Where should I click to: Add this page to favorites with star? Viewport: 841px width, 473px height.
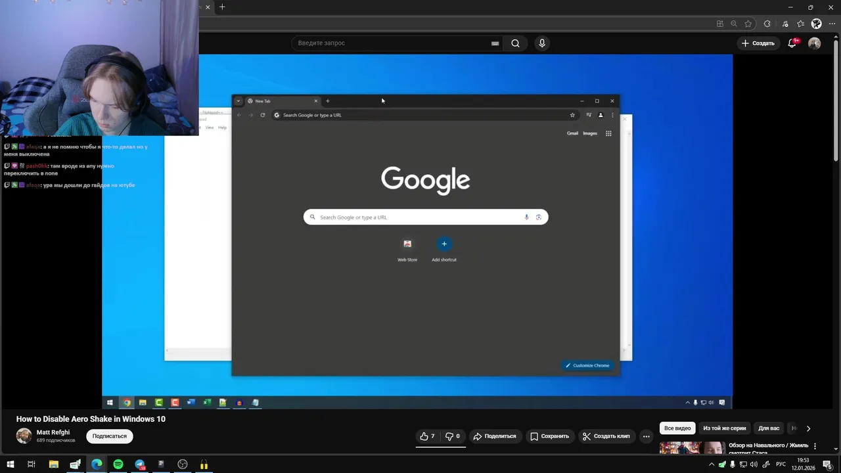point(748,24)
